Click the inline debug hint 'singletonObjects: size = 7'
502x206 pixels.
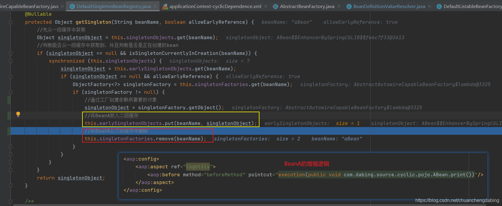pyautogui.click(x=209, y=61)
